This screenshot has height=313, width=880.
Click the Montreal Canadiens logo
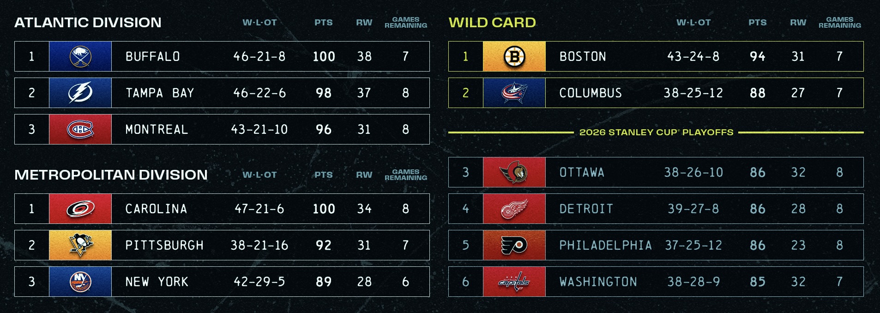pos(80,129)
